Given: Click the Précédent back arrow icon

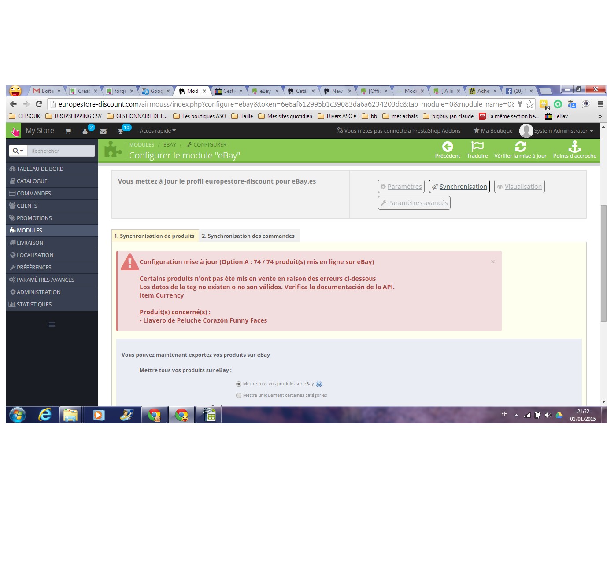Looking at the screenshot, I should coord(448,147).
